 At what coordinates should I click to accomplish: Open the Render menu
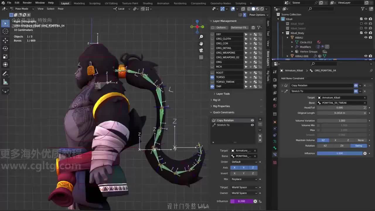pyautogui.click(x=27, y=3)
